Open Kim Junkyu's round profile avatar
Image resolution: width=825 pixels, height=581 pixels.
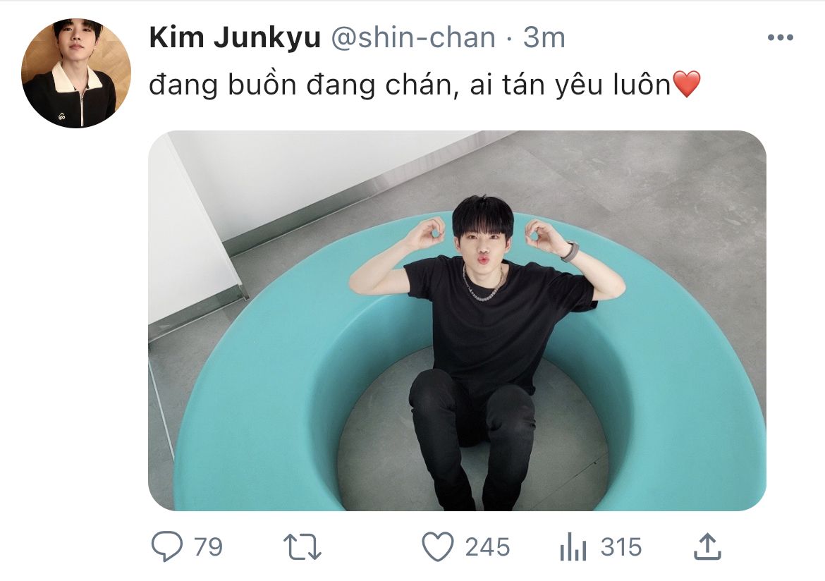(x=75, y=73)
